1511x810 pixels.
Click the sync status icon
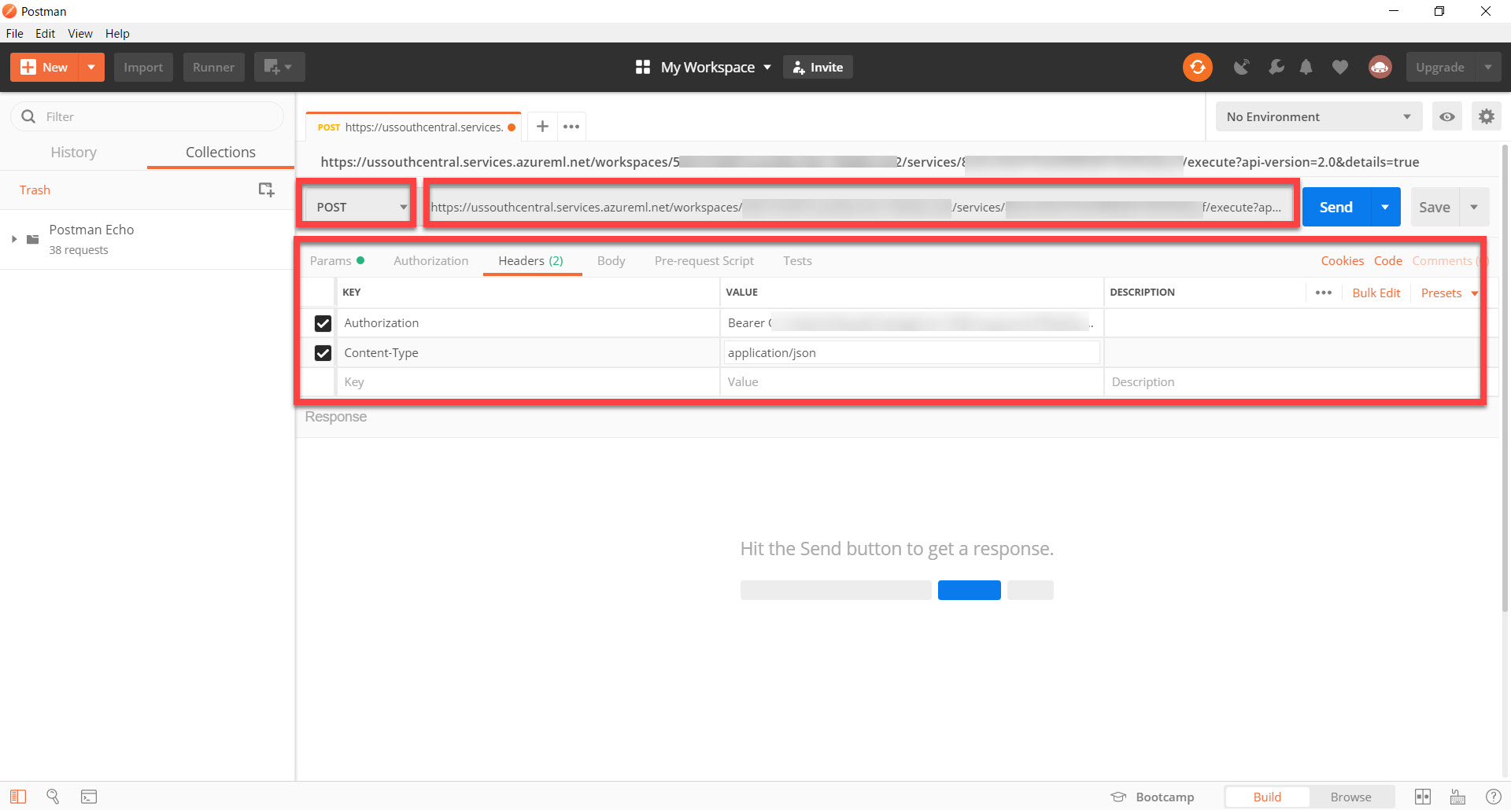click(1197, 68)
